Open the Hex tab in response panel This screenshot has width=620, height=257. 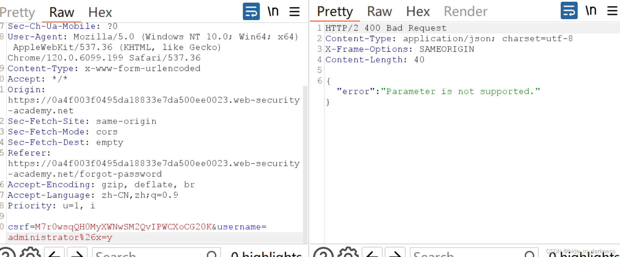tap(418, 12)
